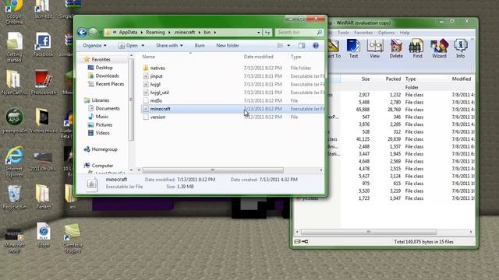The height and width of the screenshot is (280, 499).
Task: Click the Back arrow in Explorer
Action: 82,33
